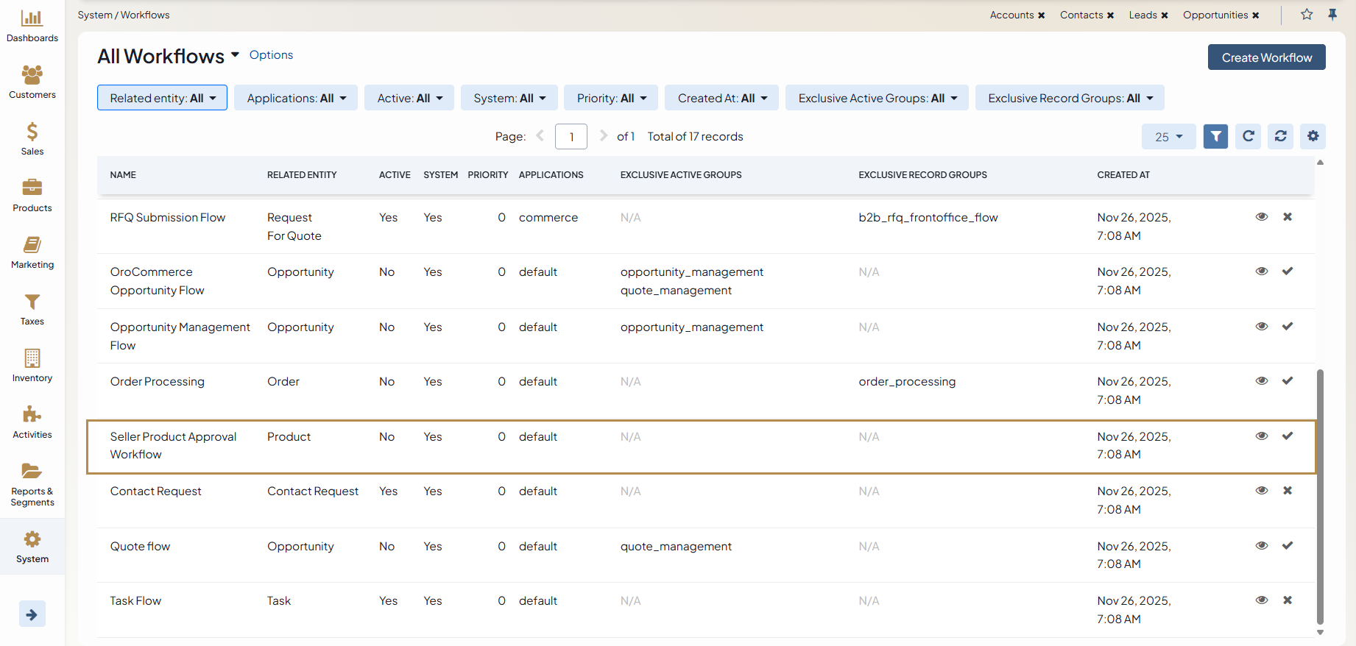Deactivate the RFQ Submission Flow workflow
1356x646 pixels.
[x=1288, y=217]
